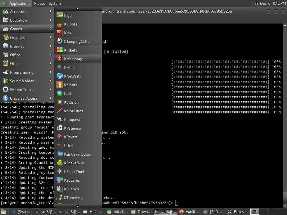Switch to Vanill... Firefox window in taskbar
Screen dimensions: 287x215
[189, 212]
